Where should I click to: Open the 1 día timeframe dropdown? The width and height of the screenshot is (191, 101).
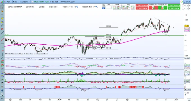tap(16, 2)
